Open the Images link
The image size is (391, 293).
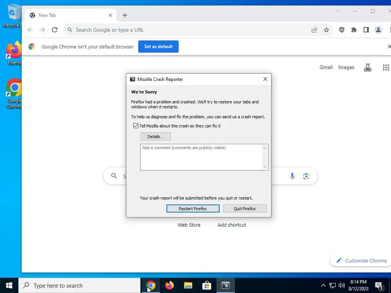pos(346,67)
